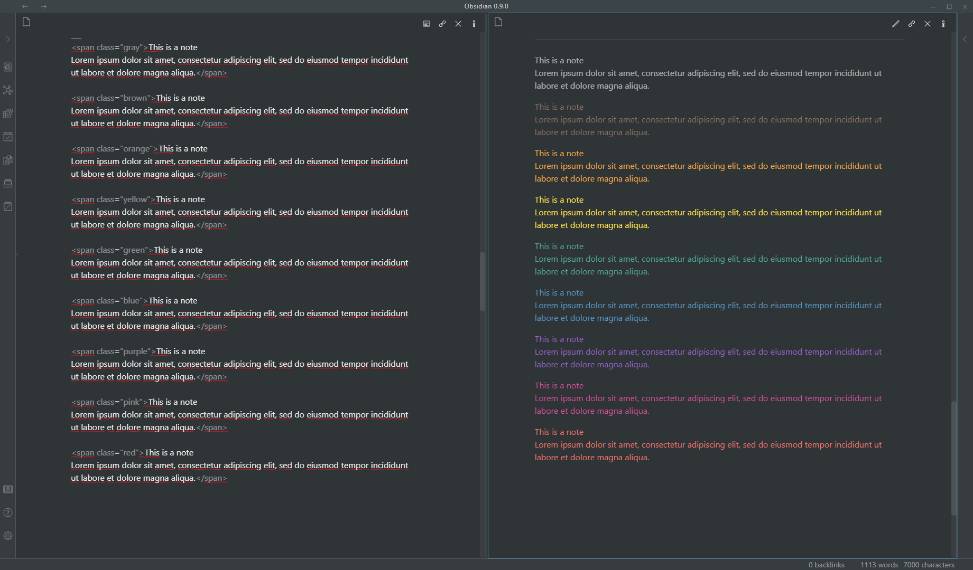Maximize the Obsidian window

949,7
